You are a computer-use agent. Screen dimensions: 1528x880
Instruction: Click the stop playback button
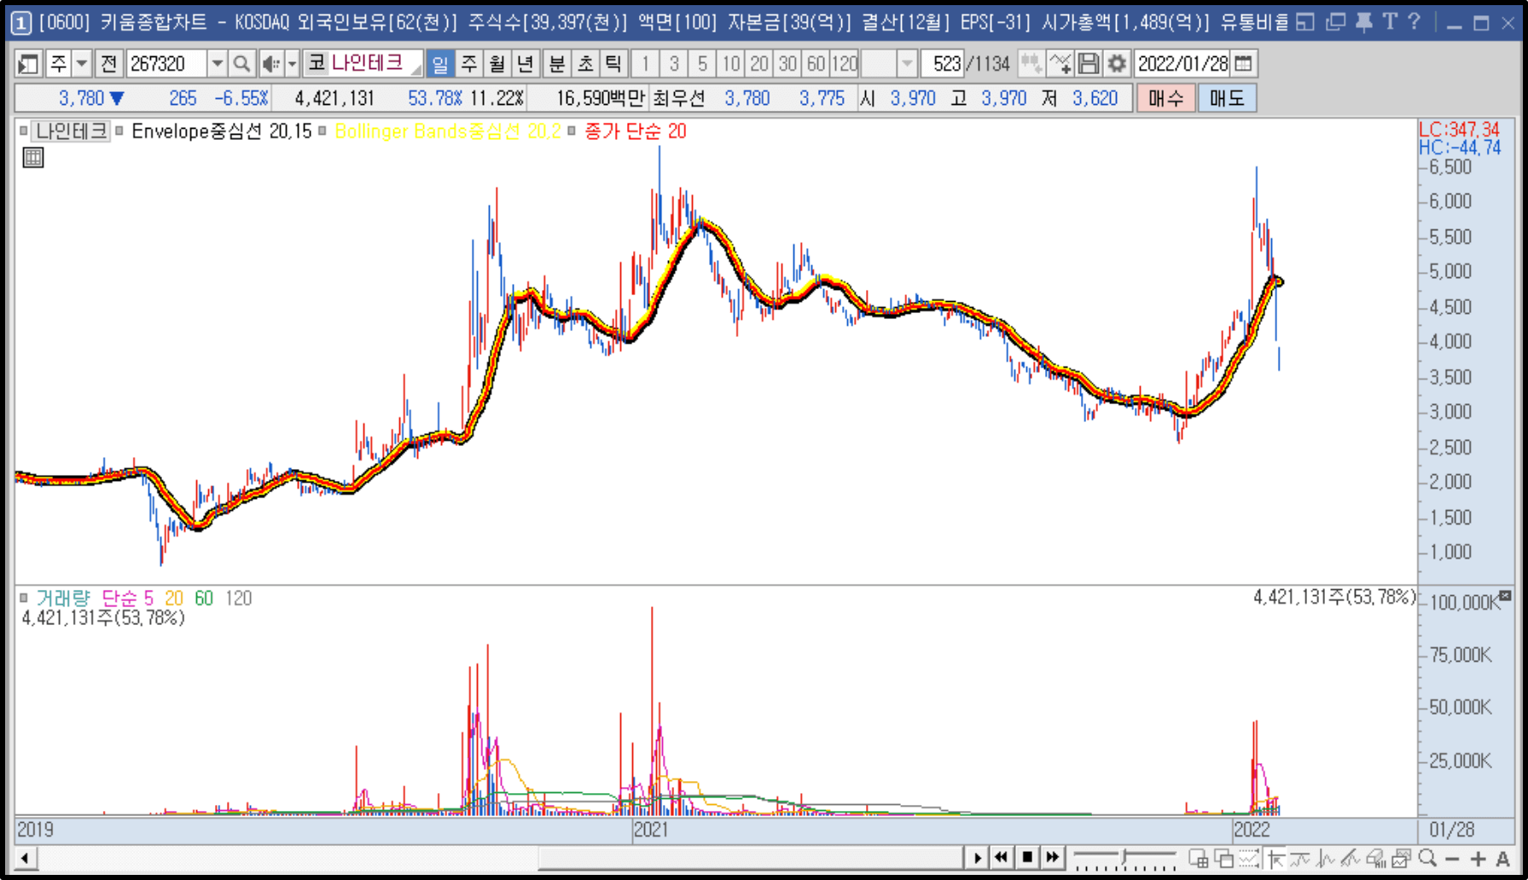point(1027,858)
